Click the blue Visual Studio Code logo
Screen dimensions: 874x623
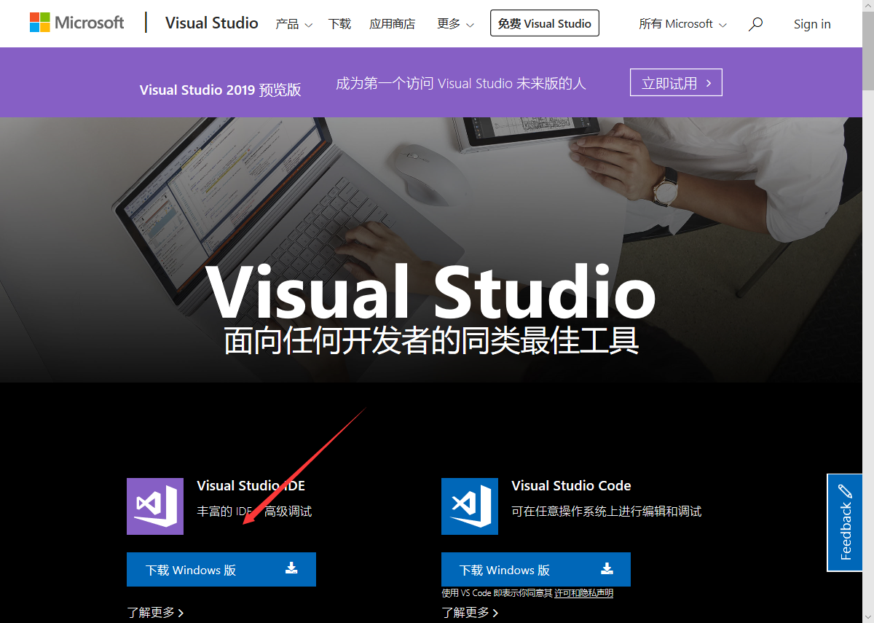pos(470,506)
